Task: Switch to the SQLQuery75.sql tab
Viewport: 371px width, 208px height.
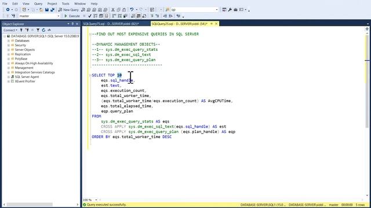Action: pos(111,24)
